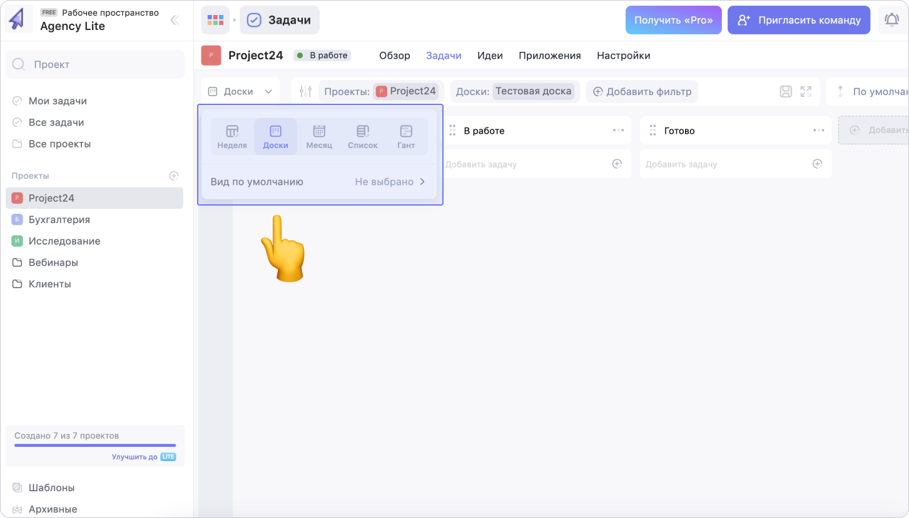Select the Gantt (Гант) view icon
Screen dimensions: 909x518
coord(406,136)
